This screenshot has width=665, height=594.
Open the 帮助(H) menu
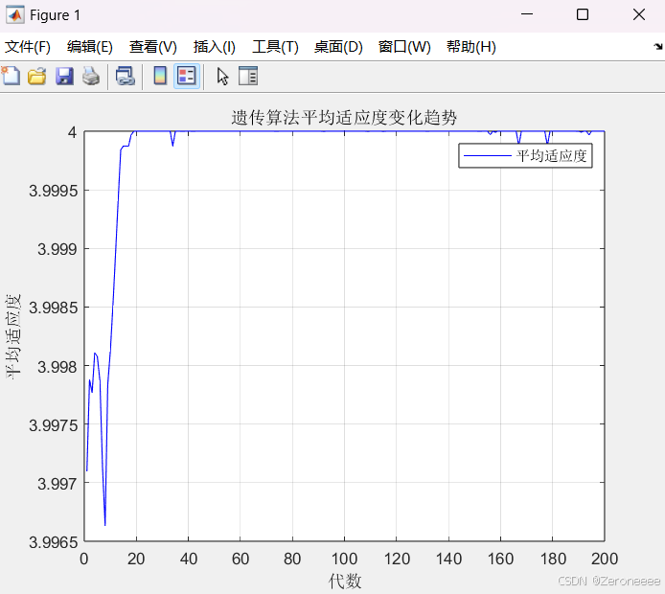[x=471, y=47]
